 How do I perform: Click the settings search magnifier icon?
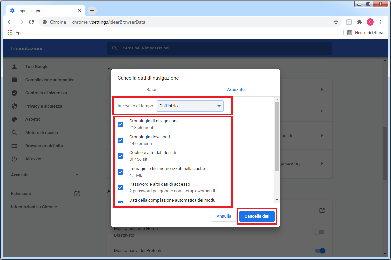tap(115, 48)
